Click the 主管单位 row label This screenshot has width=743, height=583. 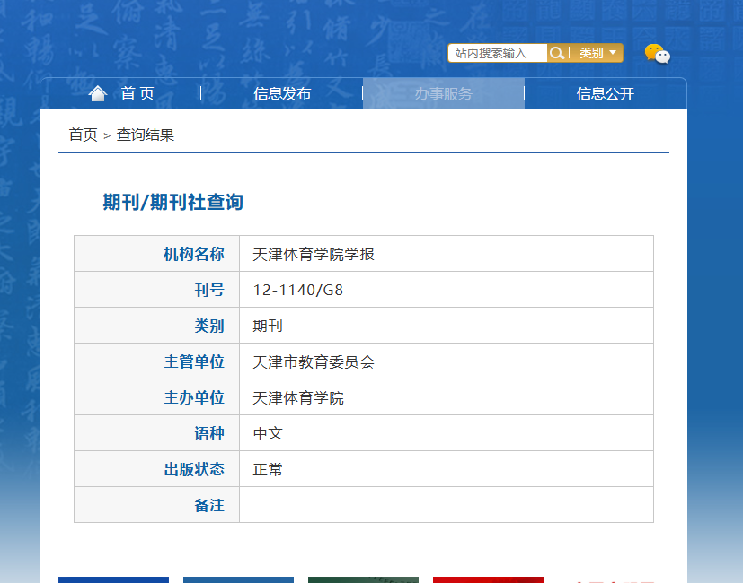[x=194, y=361]
